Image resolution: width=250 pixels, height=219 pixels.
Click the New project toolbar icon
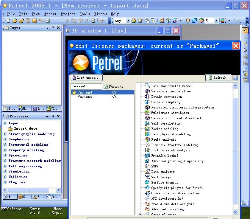tap(8, 21)
